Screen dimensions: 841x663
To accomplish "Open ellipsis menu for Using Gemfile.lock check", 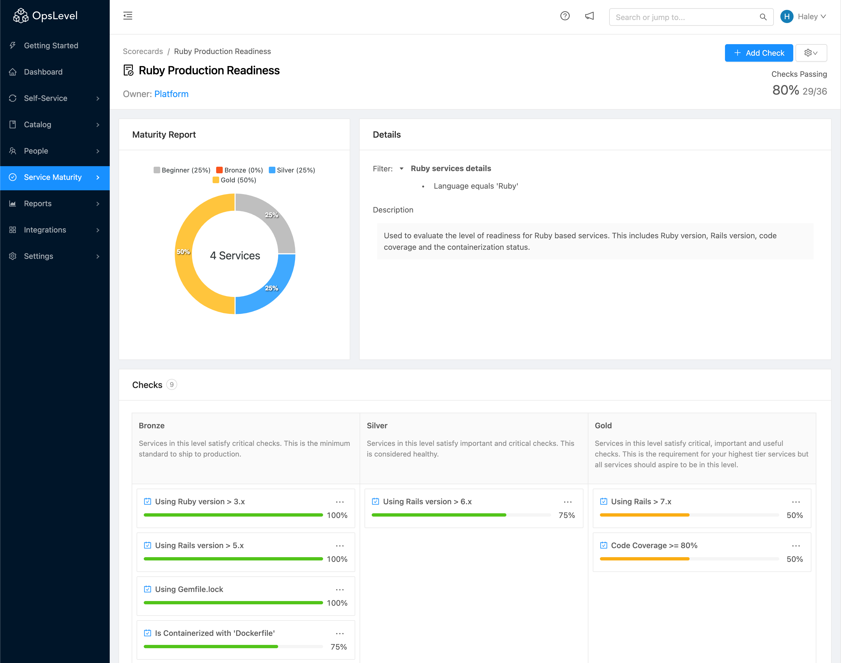I will point(340,590).
